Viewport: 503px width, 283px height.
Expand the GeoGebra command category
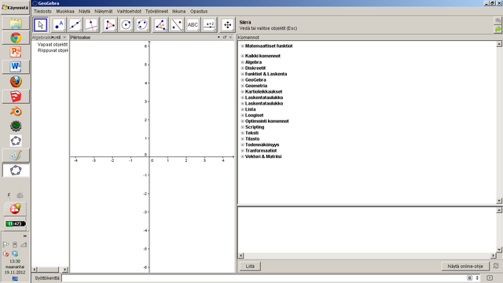[243, 80]
